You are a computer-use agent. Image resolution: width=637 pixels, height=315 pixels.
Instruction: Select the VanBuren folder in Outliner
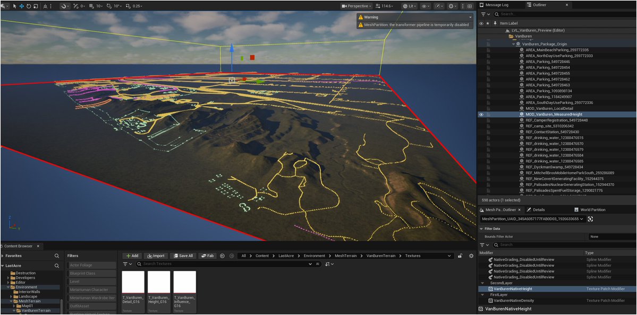(523, 36)
